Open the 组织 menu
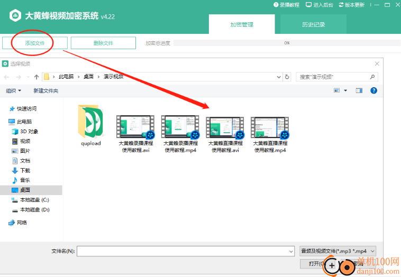The height and width of the screenshot is (277, 401). click(x=14, y=91)
